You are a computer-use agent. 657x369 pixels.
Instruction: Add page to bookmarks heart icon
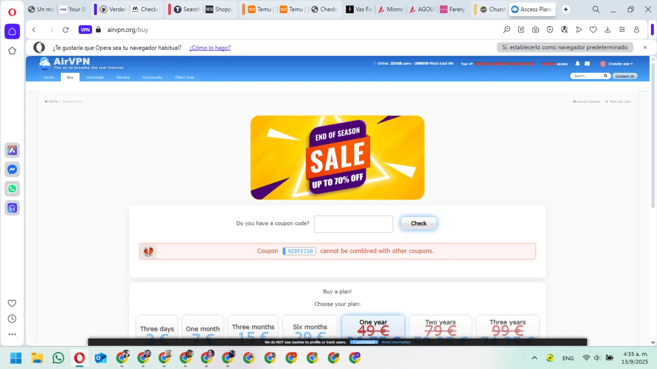tap(593, 30)
